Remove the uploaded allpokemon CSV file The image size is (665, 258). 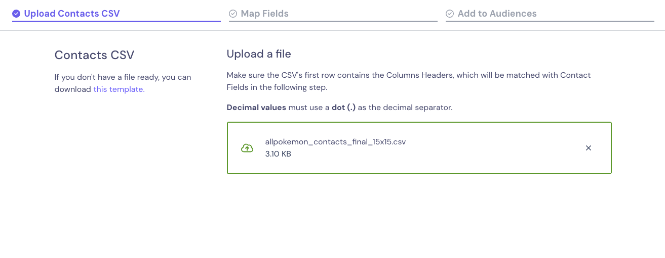pos(589,148)
